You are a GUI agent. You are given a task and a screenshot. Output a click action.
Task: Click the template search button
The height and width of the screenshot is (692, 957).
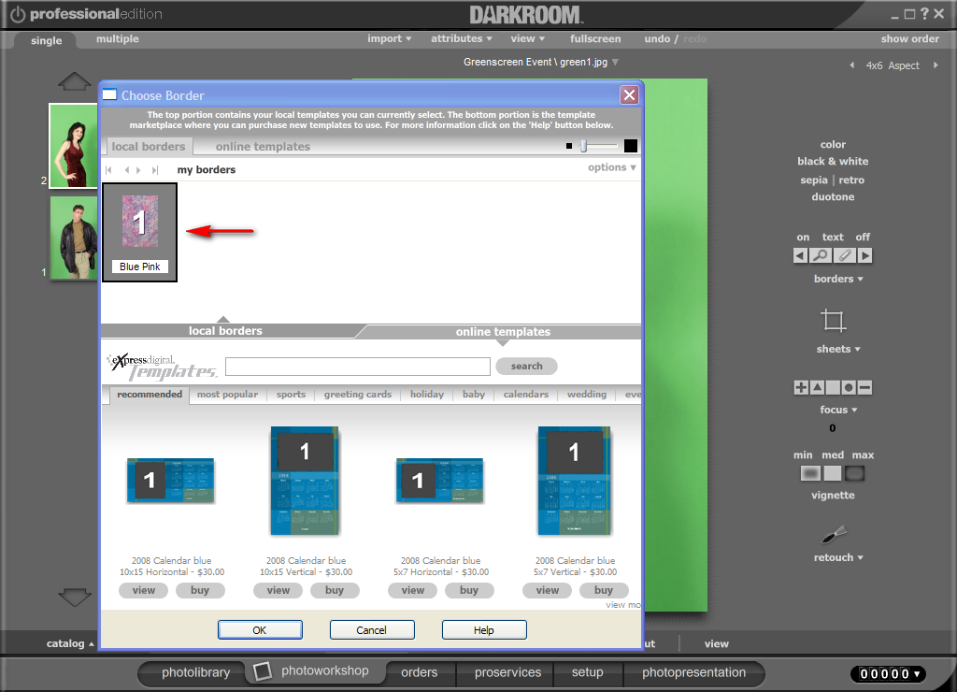526,366
